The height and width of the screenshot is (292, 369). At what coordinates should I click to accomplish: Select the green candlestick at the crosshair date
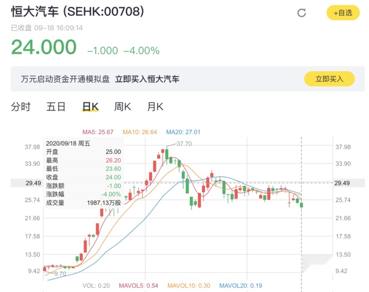point(301,205)
